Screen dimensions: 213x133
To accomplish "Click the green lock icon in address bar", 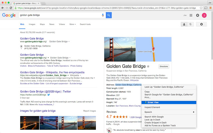I will (x=16, y=8).
